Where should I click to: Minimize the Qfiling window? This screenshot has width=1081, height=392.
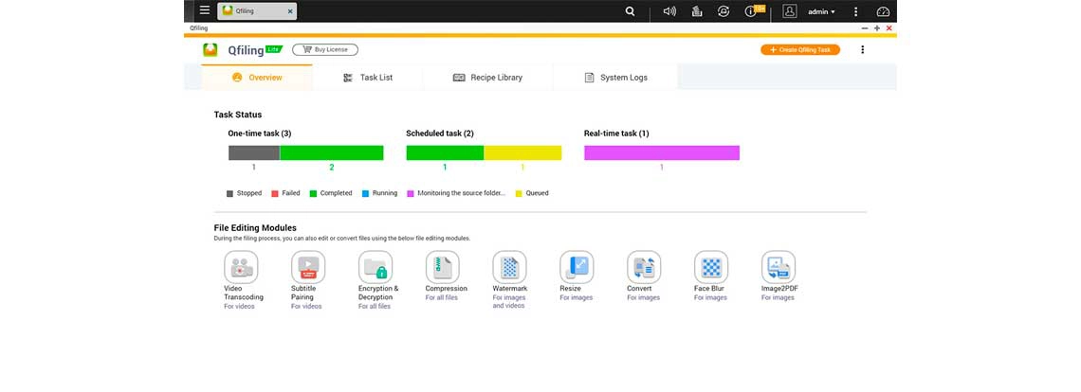[865, 28]
